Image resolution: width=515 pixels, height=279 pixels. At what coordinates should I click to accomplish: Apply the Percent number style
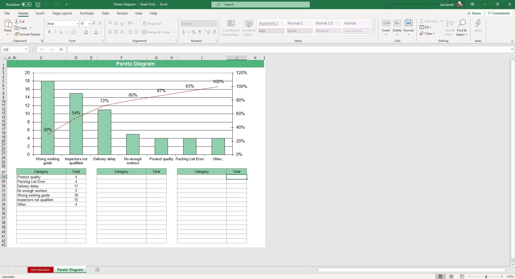coord(194,32)
